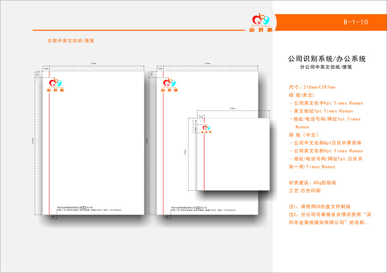Click the page code "B-1-10"
The image size is (387, 273).
(x=356, y=22)
